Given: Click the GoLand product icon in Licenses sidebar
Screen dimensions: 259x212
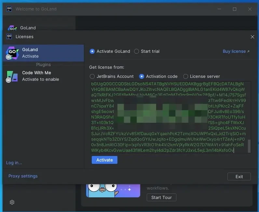Looking at the screenshot, I should tap(12, 53).
